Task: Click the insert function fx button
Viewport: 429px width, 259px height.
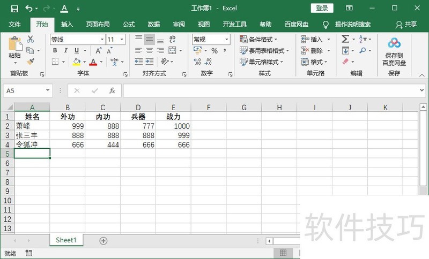Action: pyautogui.click(x=112, y=90)
